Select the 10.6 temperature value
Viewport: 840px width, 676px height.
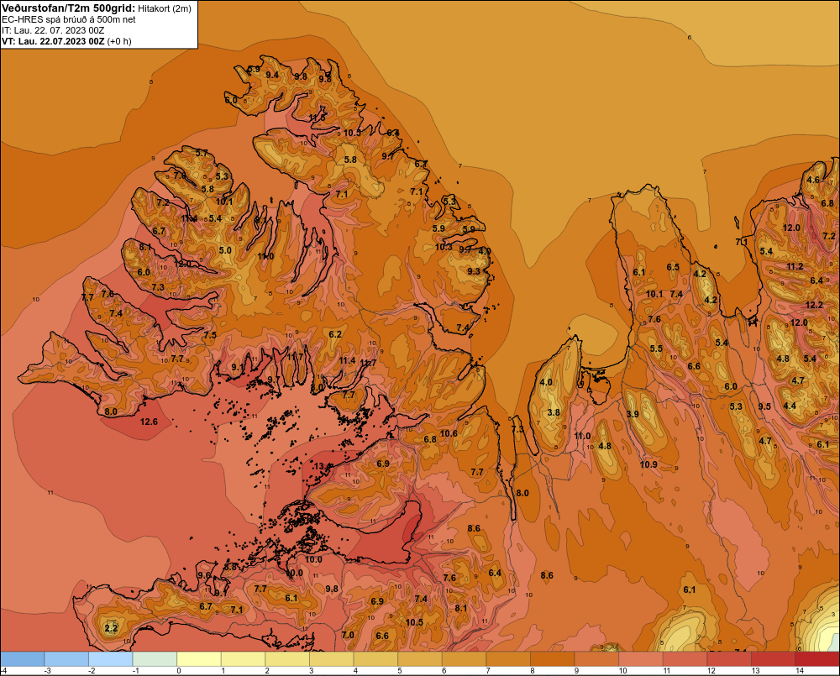click(x=449, y=433)
